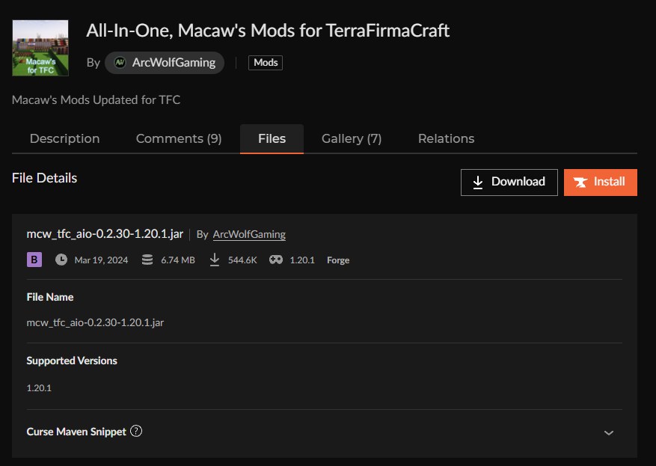656x466 pixels.
Task: Click the Curse Maven Snippet help icon
Action: click(136, 432)
